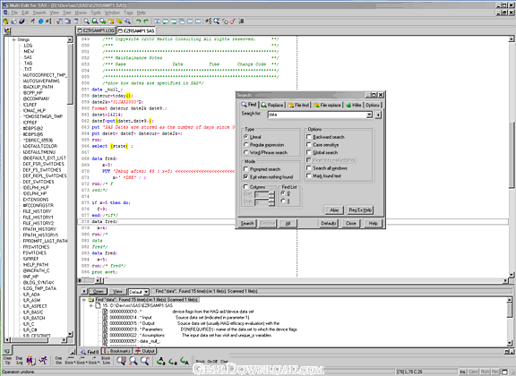Viewport: 516px width, 376px height.
Task: Open the Bookmarks tab at bottom
Action: (116, 351)
